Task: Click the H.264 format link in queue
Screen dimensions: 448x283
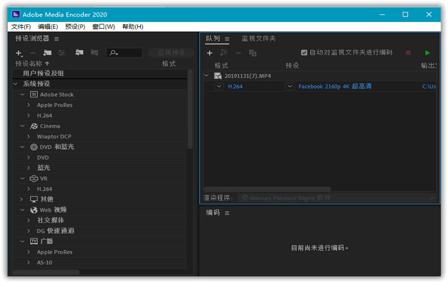Action: point(235,87)
